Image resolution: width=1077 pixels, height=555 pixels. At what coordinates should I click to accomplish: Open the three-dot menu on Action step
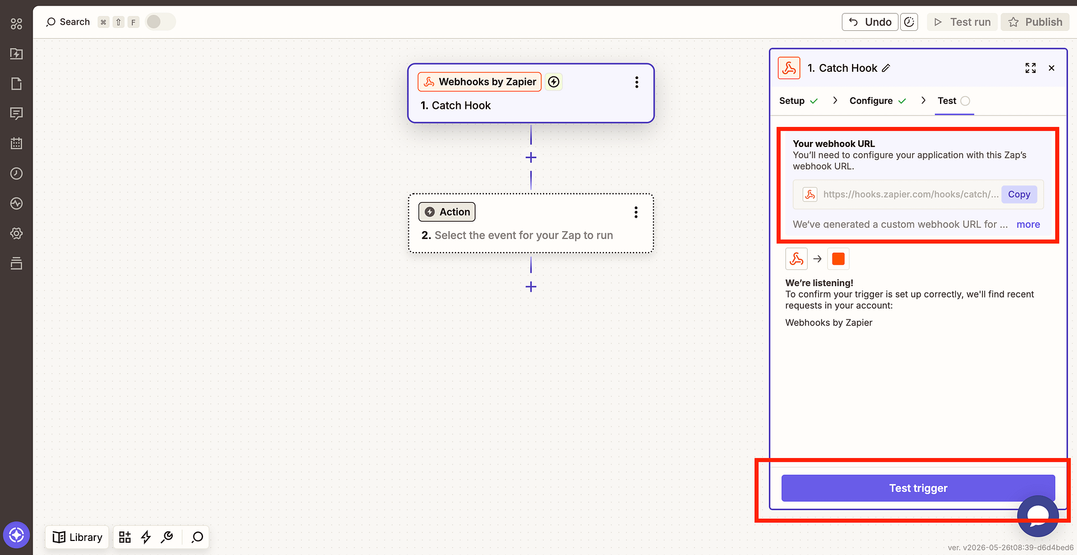(636, 212)
